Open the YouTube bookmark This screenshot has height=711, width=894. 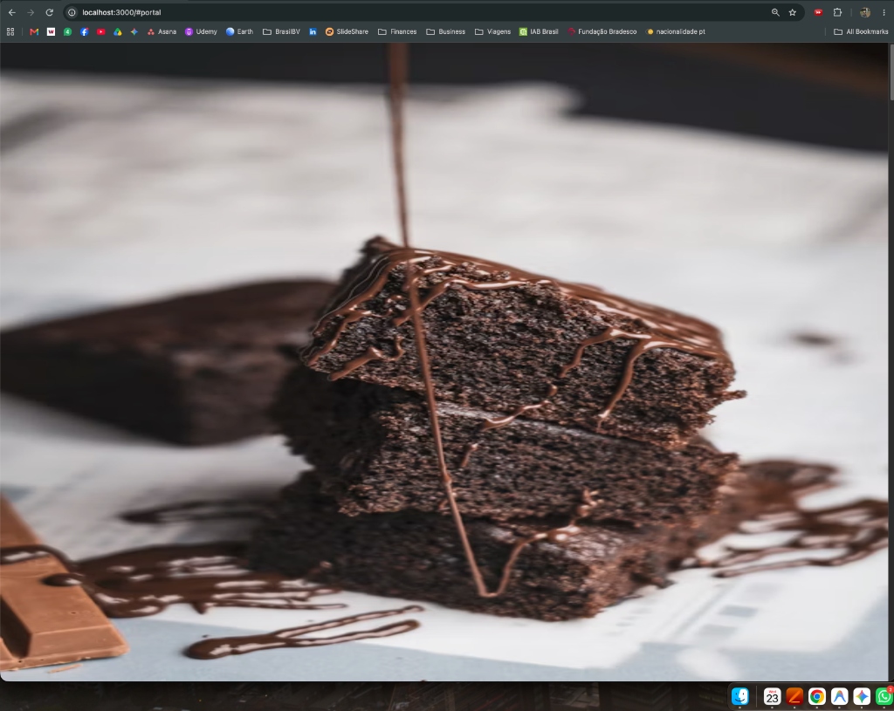click(101, 31)
